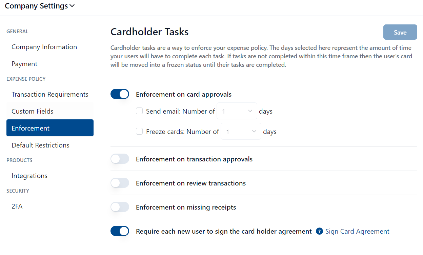Toggle the card holder agreement requirement
Image resolution: width=423 pixels, height=255 pixels.
120,231
